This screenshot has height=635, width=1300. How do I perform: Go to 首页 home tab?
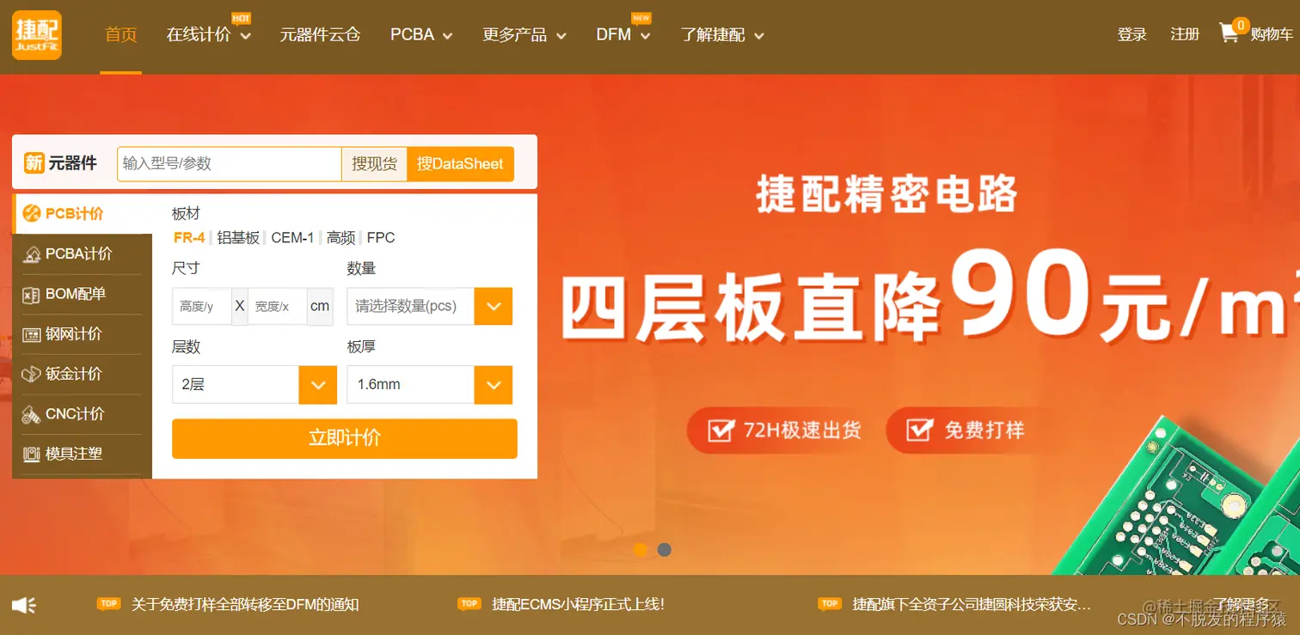pos(121,34)
